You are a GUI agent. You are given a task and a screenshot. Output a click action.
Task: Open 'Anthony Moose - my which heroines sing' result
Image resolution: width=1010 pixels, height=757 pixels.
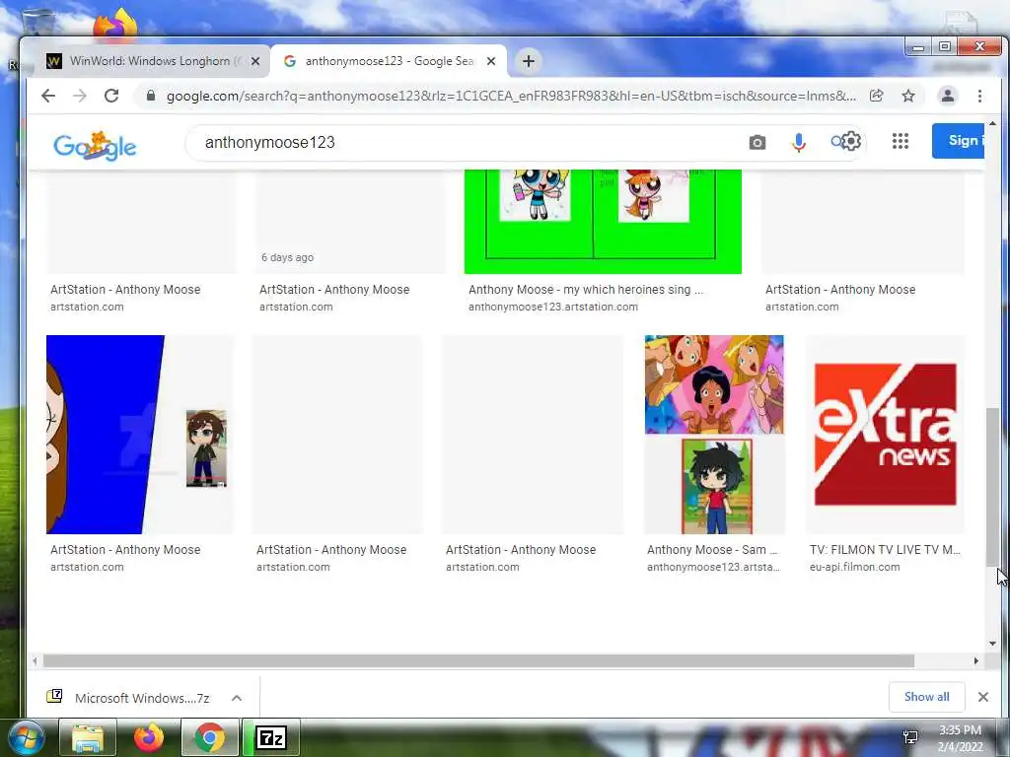(x=586, y=290)
